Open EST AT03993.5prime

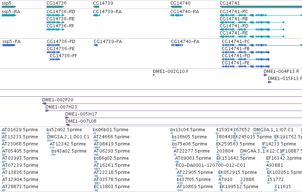click(20, 158)
